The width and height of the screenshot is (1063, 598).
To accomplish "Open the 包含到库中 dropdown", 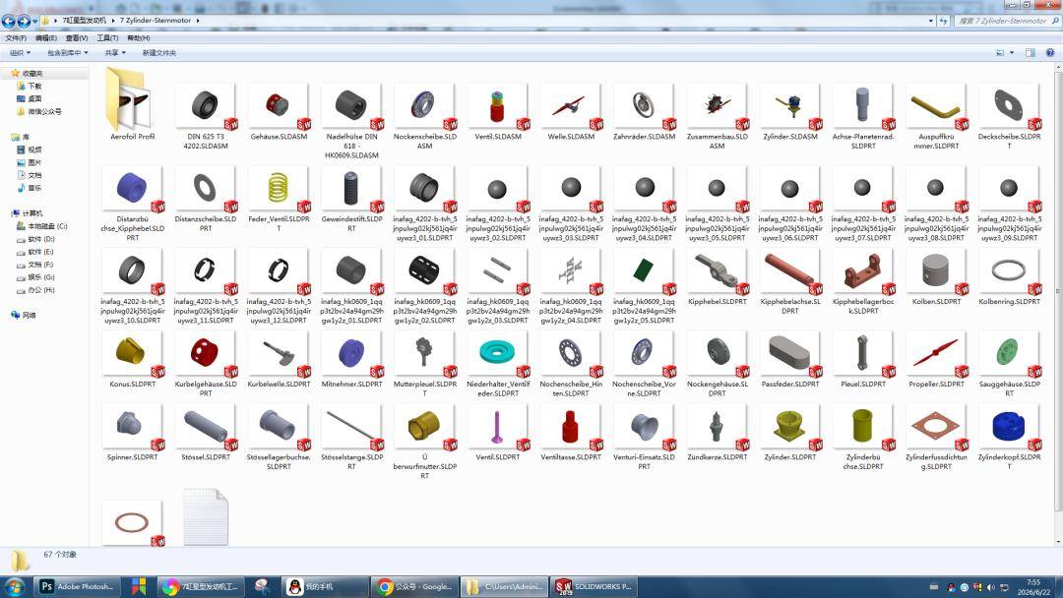I will pos(67,53).
